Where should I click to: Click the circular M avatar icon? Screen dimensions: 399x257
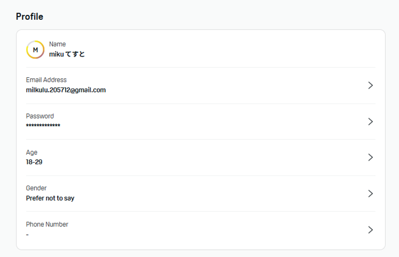(x=35, y=50)
